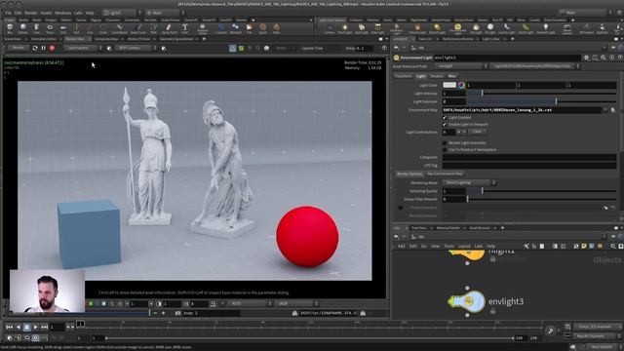Screen dimensions: 624x351
Task: Open the Geometry Spreadsheet pane tab
Action: pos(175,39)
